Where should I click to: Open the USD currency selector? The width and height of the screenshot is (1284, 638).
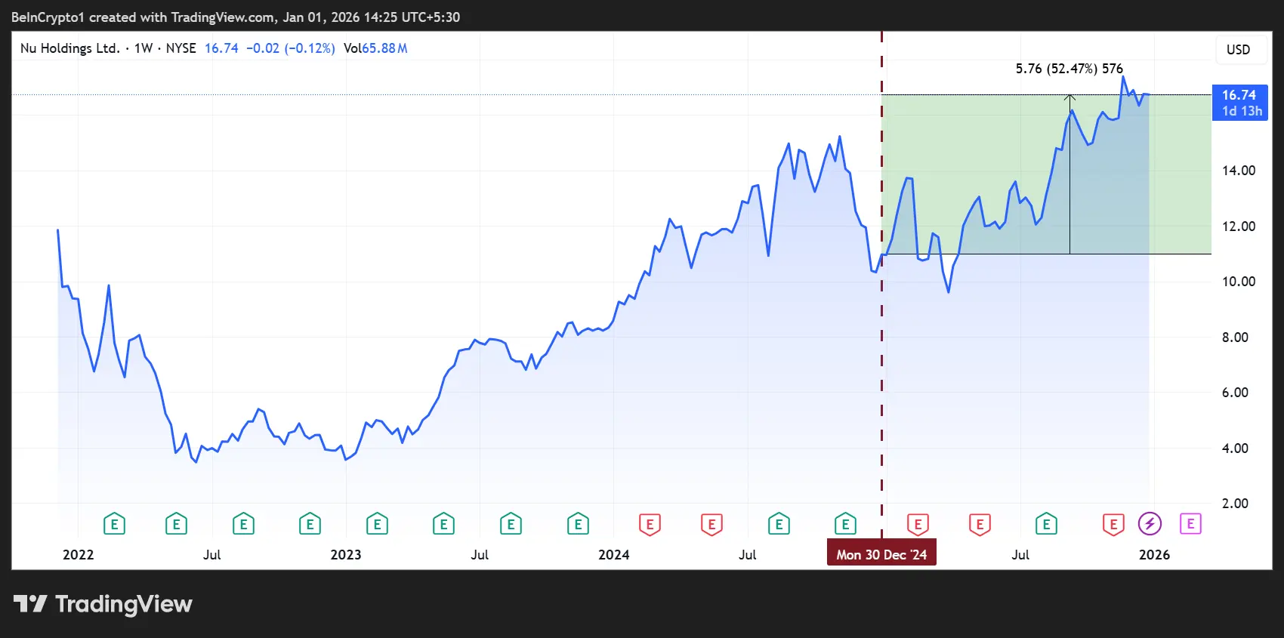tap(1238, 50)
